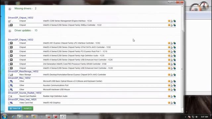212x119 pixels.
Task: Click globe icon for Management Engine Interface row
Action: [175, 21]
